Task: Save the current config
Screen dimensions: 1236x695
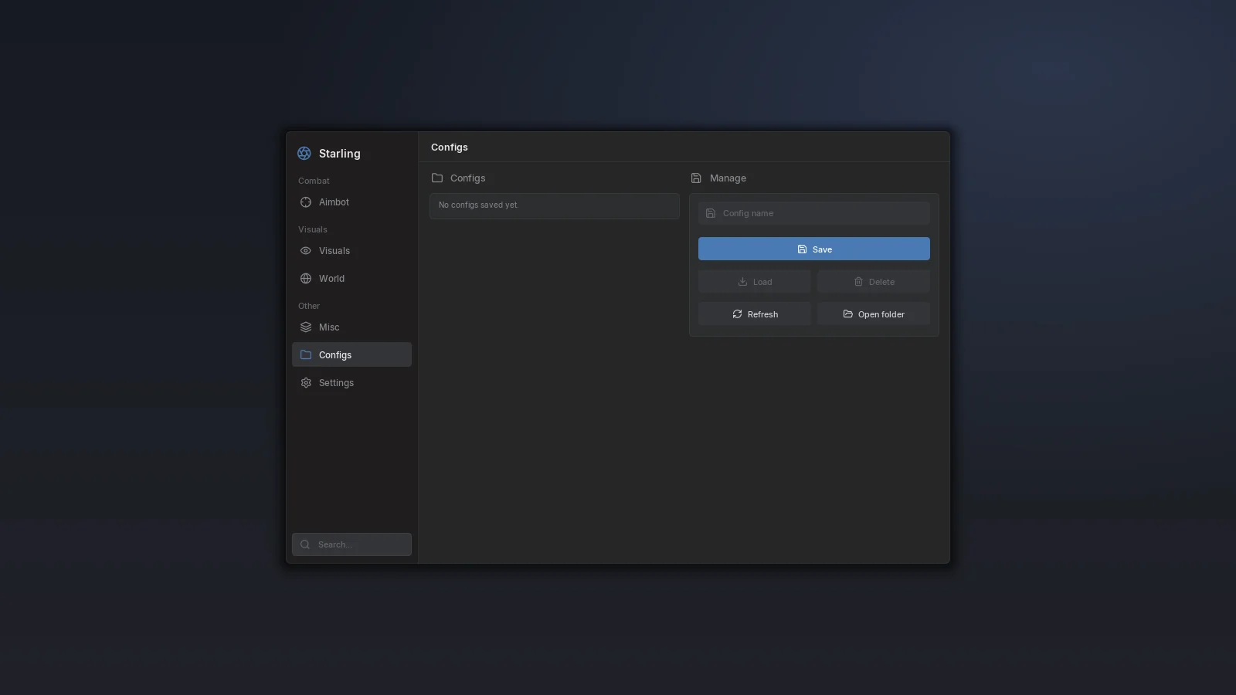Action: click(x=814, y=249)
